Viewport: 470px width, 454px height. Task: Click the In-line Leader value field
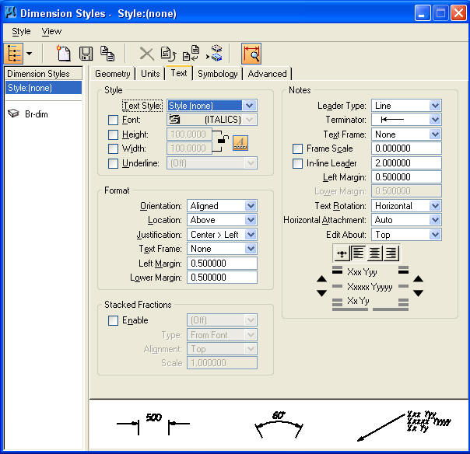[406, 163]
